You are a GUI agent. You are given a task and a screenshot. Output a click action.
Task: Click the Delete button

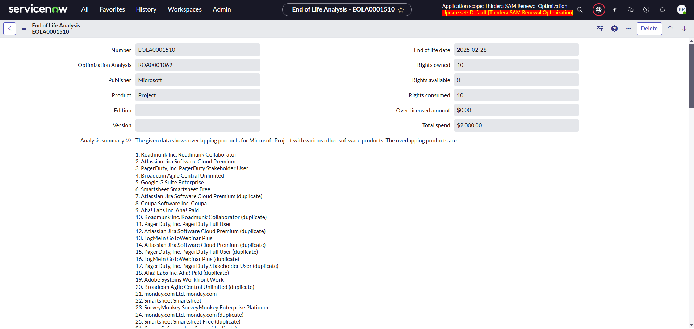649,29
